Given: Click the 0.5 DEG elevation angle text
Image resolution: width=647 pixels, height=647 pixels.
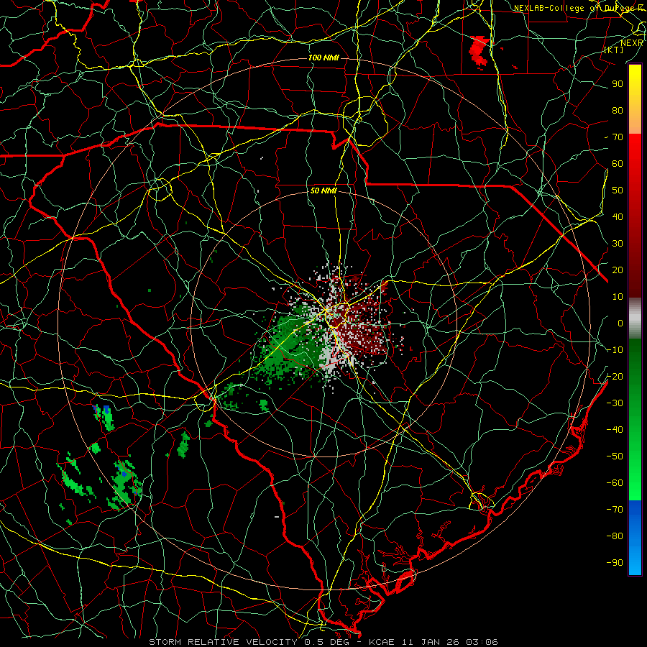Looking at the screenshot, I should tap(327, 642).
